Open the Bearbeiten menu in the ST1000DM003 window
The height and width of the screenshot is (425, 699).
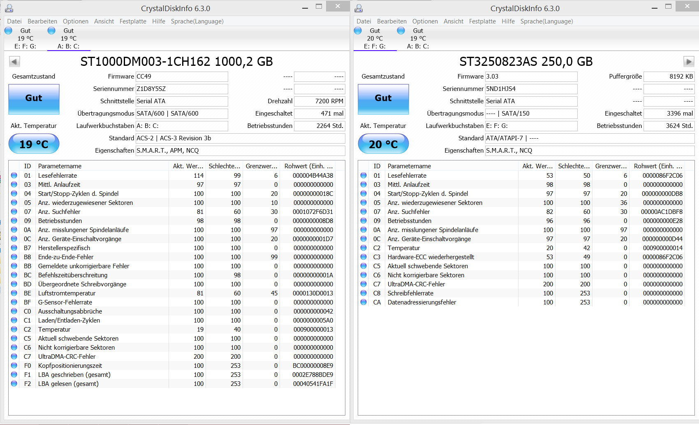tap(42, 21)
